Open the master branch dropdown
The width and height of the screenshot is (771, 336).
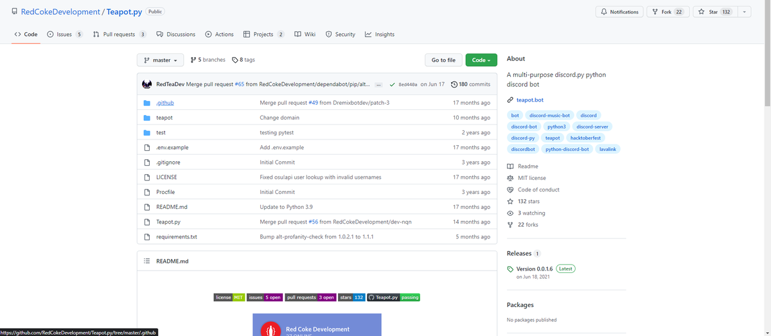tap(161, 60)
